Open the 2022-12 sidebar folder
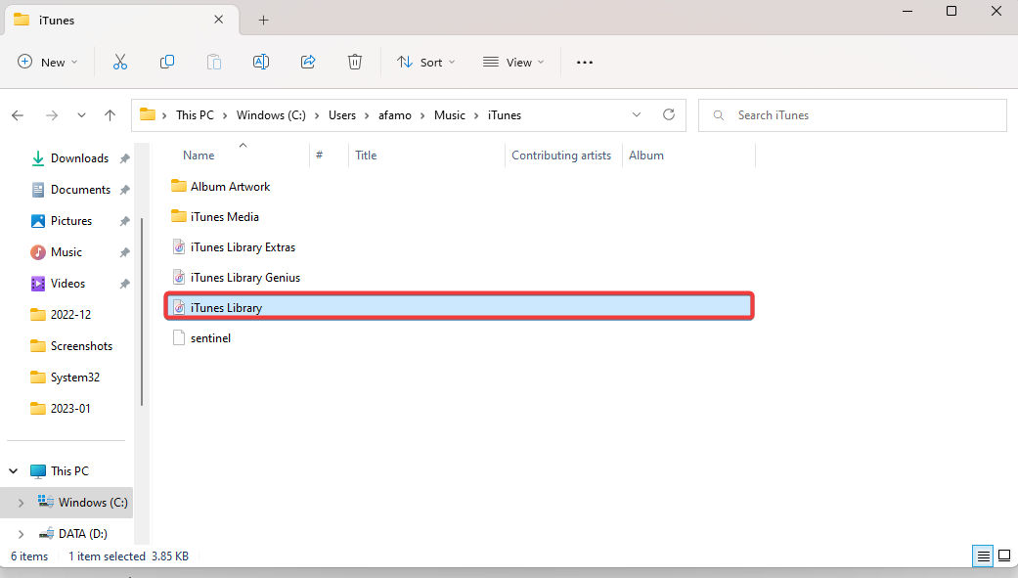This screenshot has width=1018, height=578. [70, 314]
